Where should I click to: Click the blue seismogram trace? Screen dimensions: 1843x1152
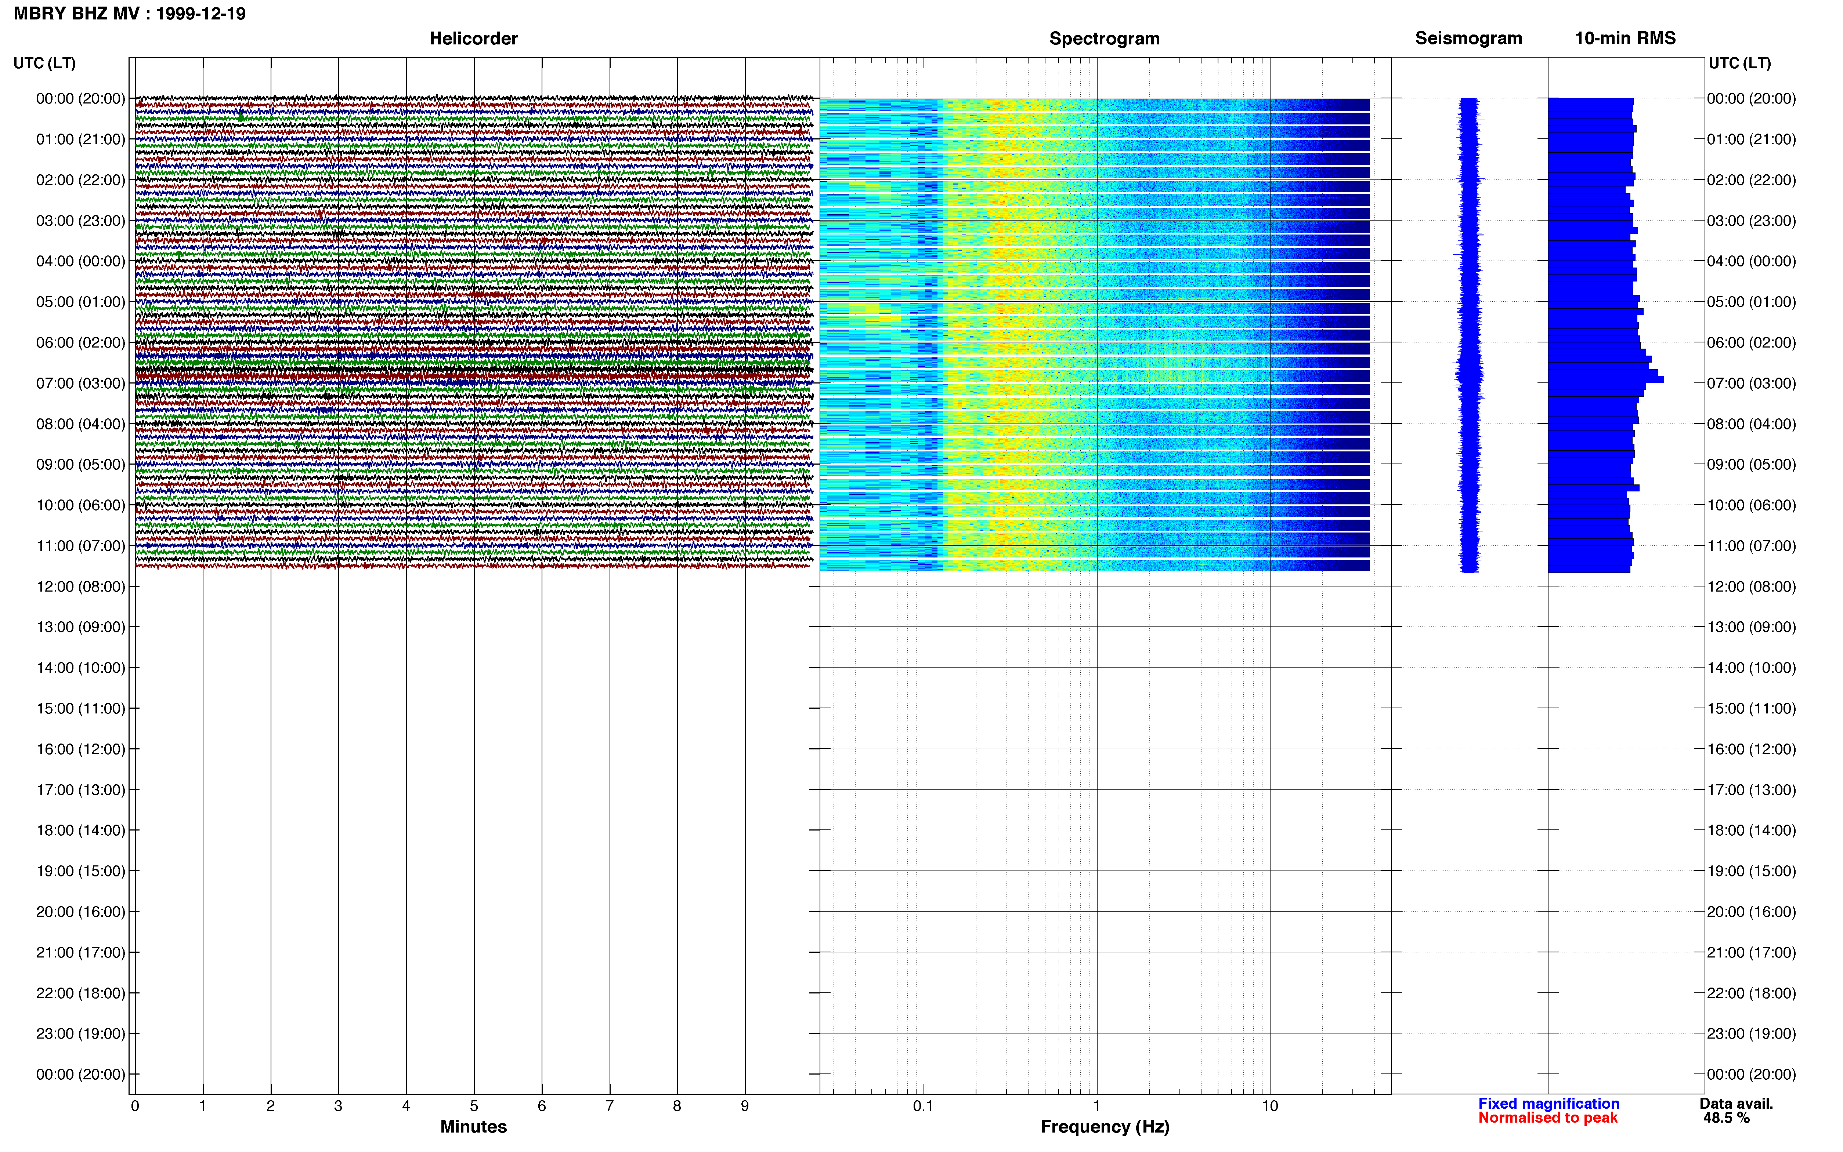pos(1469,335)
